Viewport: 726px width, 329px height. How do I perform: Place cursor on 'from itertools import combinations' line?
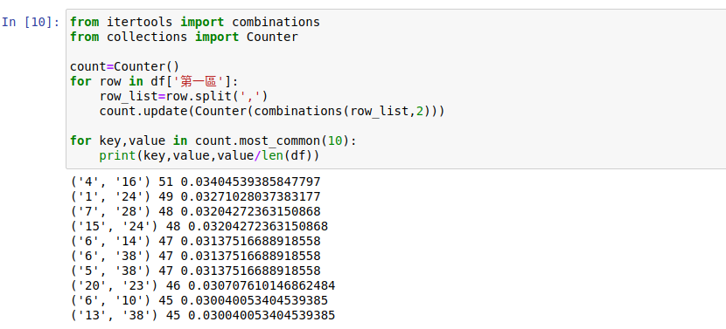pos(195,22)
